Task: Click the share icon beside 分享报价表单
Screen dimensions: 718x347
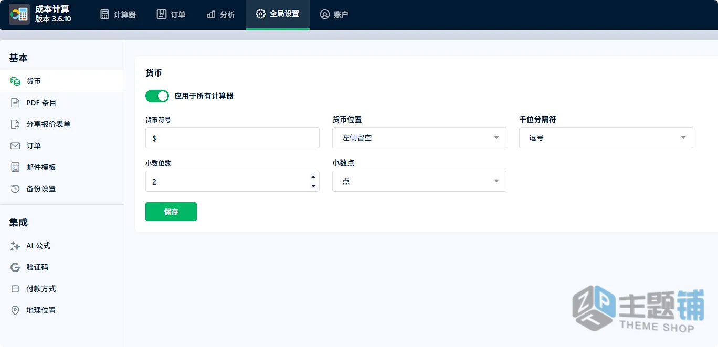Action: pyautogui.click(x=15, y=124)
